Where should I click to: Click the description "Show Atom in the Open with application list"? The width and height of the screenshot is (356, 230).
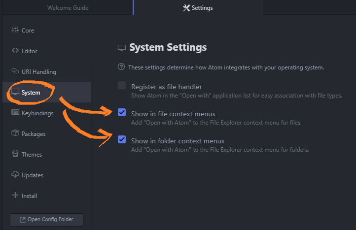(237, 96)
